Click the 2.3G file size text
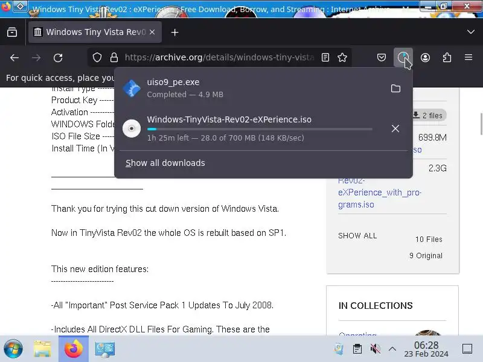The image size is (483, 362). tap(437, 168)
